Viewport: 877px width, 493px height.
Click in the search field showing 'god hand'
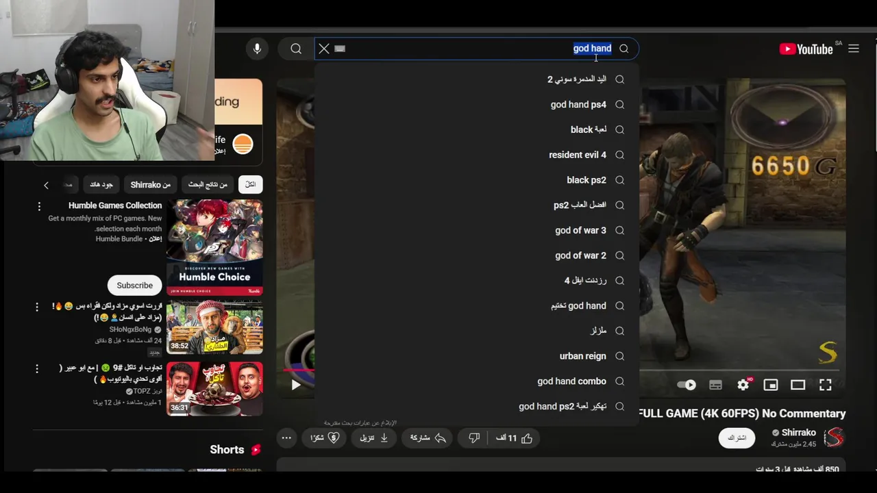(476, 49)
